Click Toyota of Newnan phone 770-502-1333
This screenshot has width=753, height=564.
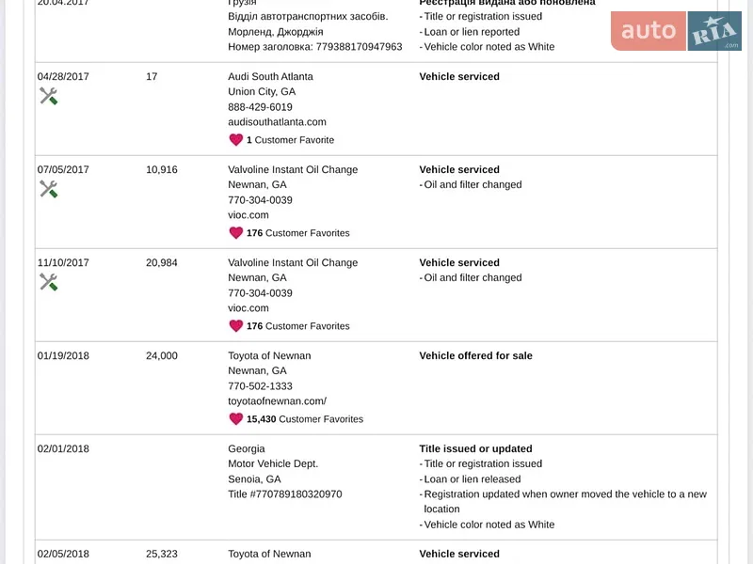click(x=260, y=386)
